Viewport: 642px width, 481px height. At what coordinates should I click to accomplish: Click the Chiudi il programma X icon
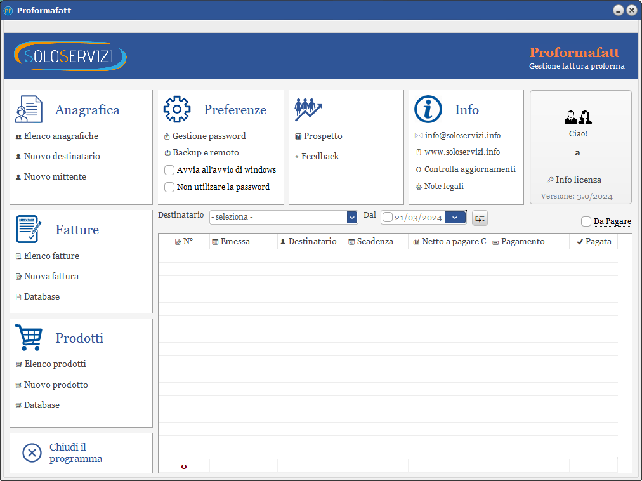32,452
